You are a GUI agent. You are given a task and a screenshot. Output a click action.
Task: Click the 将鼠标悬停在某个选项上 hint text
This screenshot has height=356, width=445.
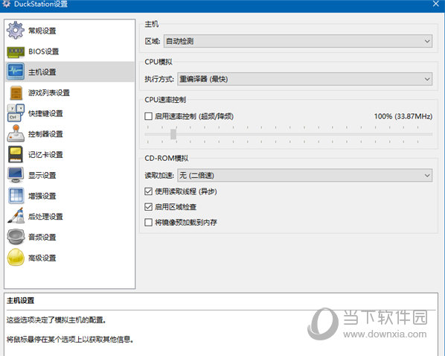click(70, 339)
